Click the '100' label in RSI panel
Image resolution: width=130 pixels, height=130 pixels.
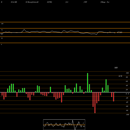tap(2, 24)
